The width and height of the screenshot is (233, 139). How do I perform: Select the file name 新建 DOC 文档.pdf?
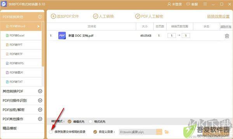(81, 36)
